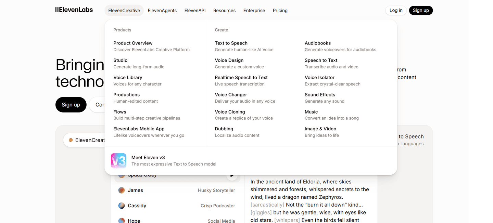Click the header Sign up button
This screenshot has width=493, height=223.
[x=421, y=10]
